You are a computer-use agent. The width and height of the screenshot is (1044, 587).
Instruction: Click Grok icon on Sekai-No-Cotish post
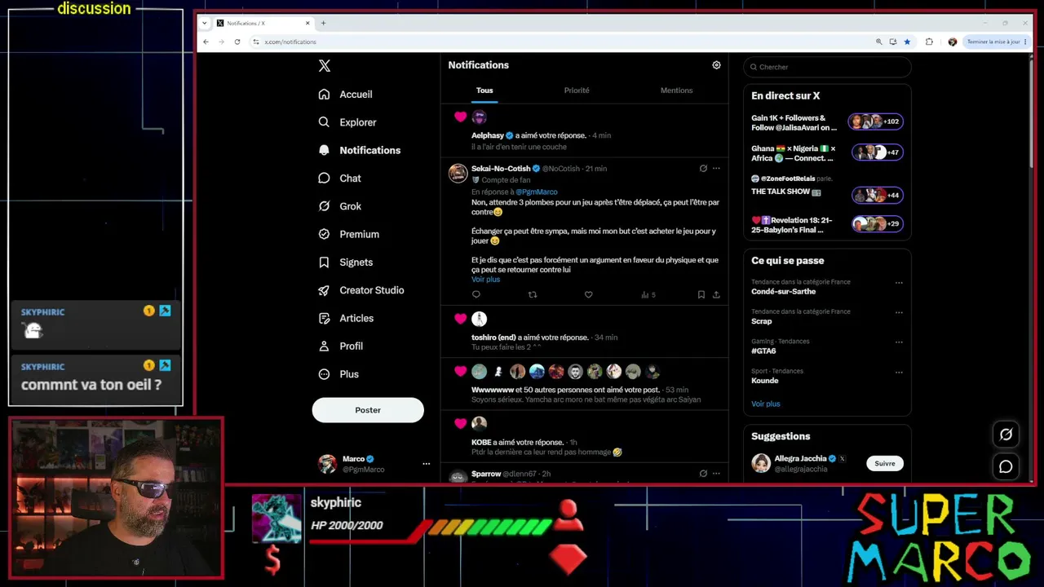(x=703, y=169)
